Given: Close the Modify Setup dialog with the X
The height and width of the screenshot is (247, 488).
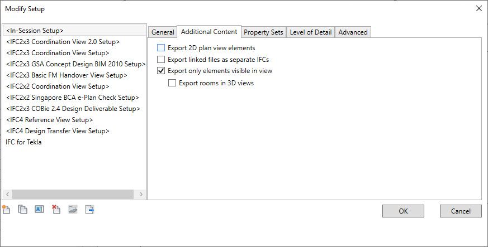Looking at the screenshot, I should [479, 8].
